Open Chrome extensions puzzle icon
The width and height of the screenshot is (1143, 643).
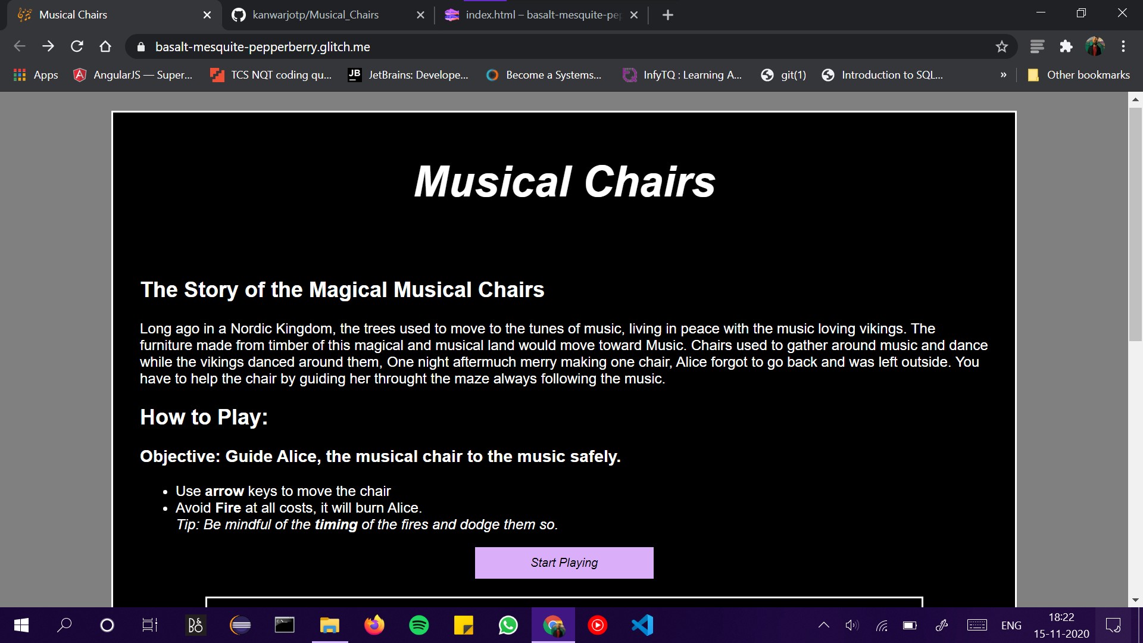[1066, 46]
